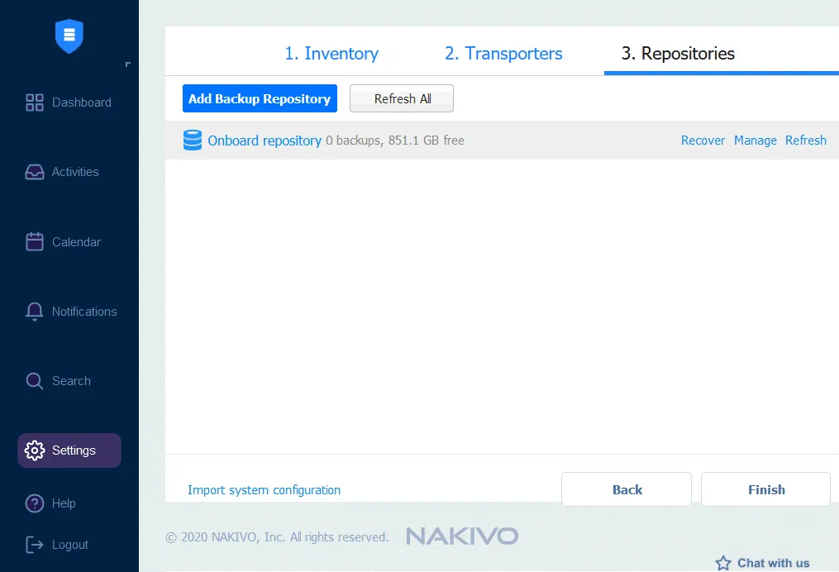Collapse the sidebar using corner toggle

click(x=127, y=64)
